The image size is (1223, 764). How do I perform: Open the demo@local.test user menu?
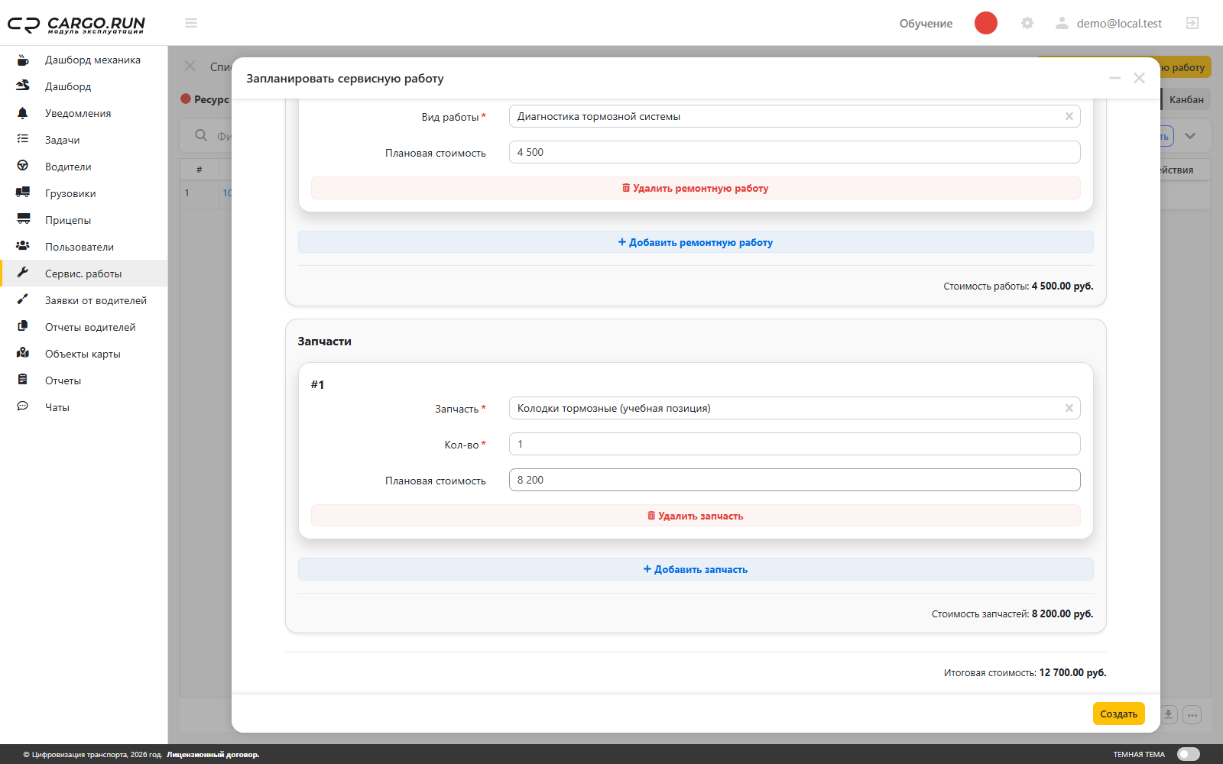click(x=1108, y=23)
